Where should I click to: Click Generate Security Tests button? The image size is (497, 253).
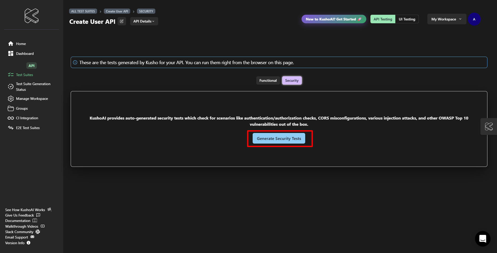[279, 138]
